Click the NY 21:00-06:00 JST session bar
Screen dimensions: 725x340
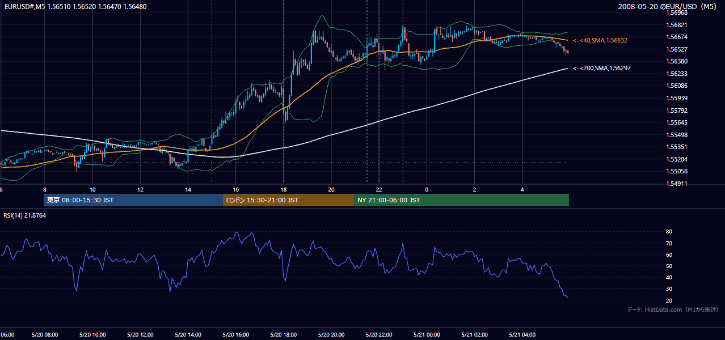click(461, 200)
